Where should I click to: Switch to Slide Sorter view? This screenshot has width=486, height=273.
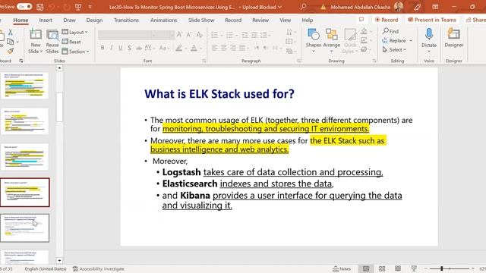pyautogui.click(x=382, y=268)
